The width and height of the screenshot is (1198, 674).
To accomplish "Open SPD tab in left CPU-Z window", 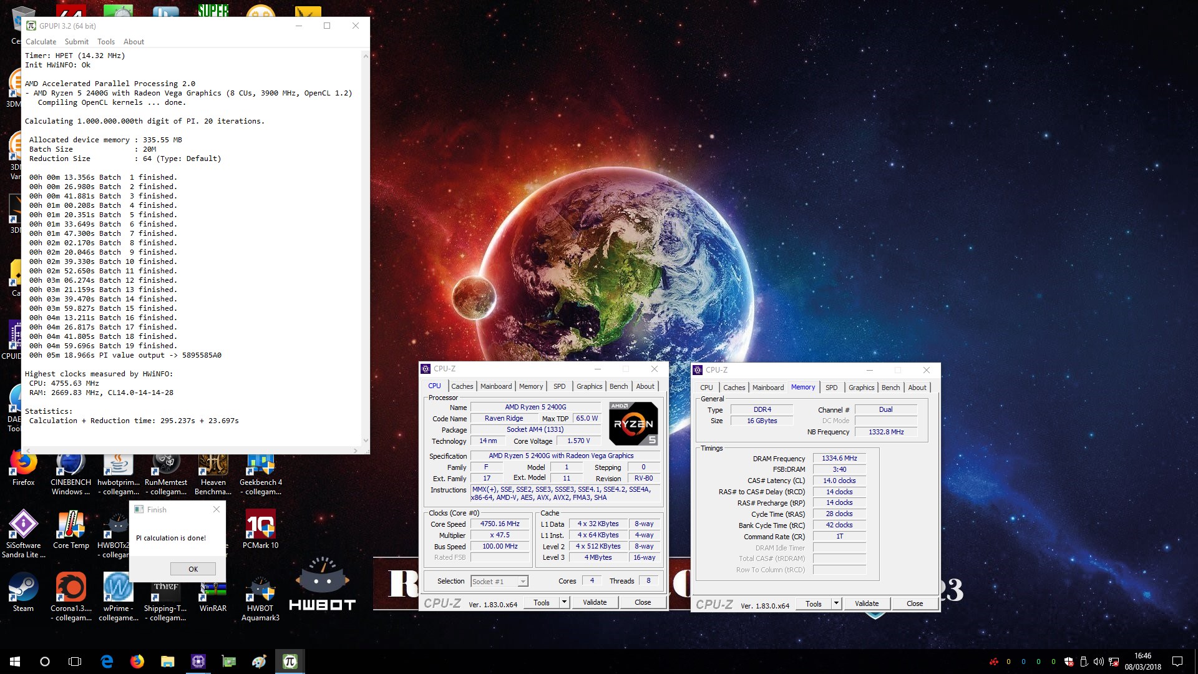I will [x=560, y=386].
